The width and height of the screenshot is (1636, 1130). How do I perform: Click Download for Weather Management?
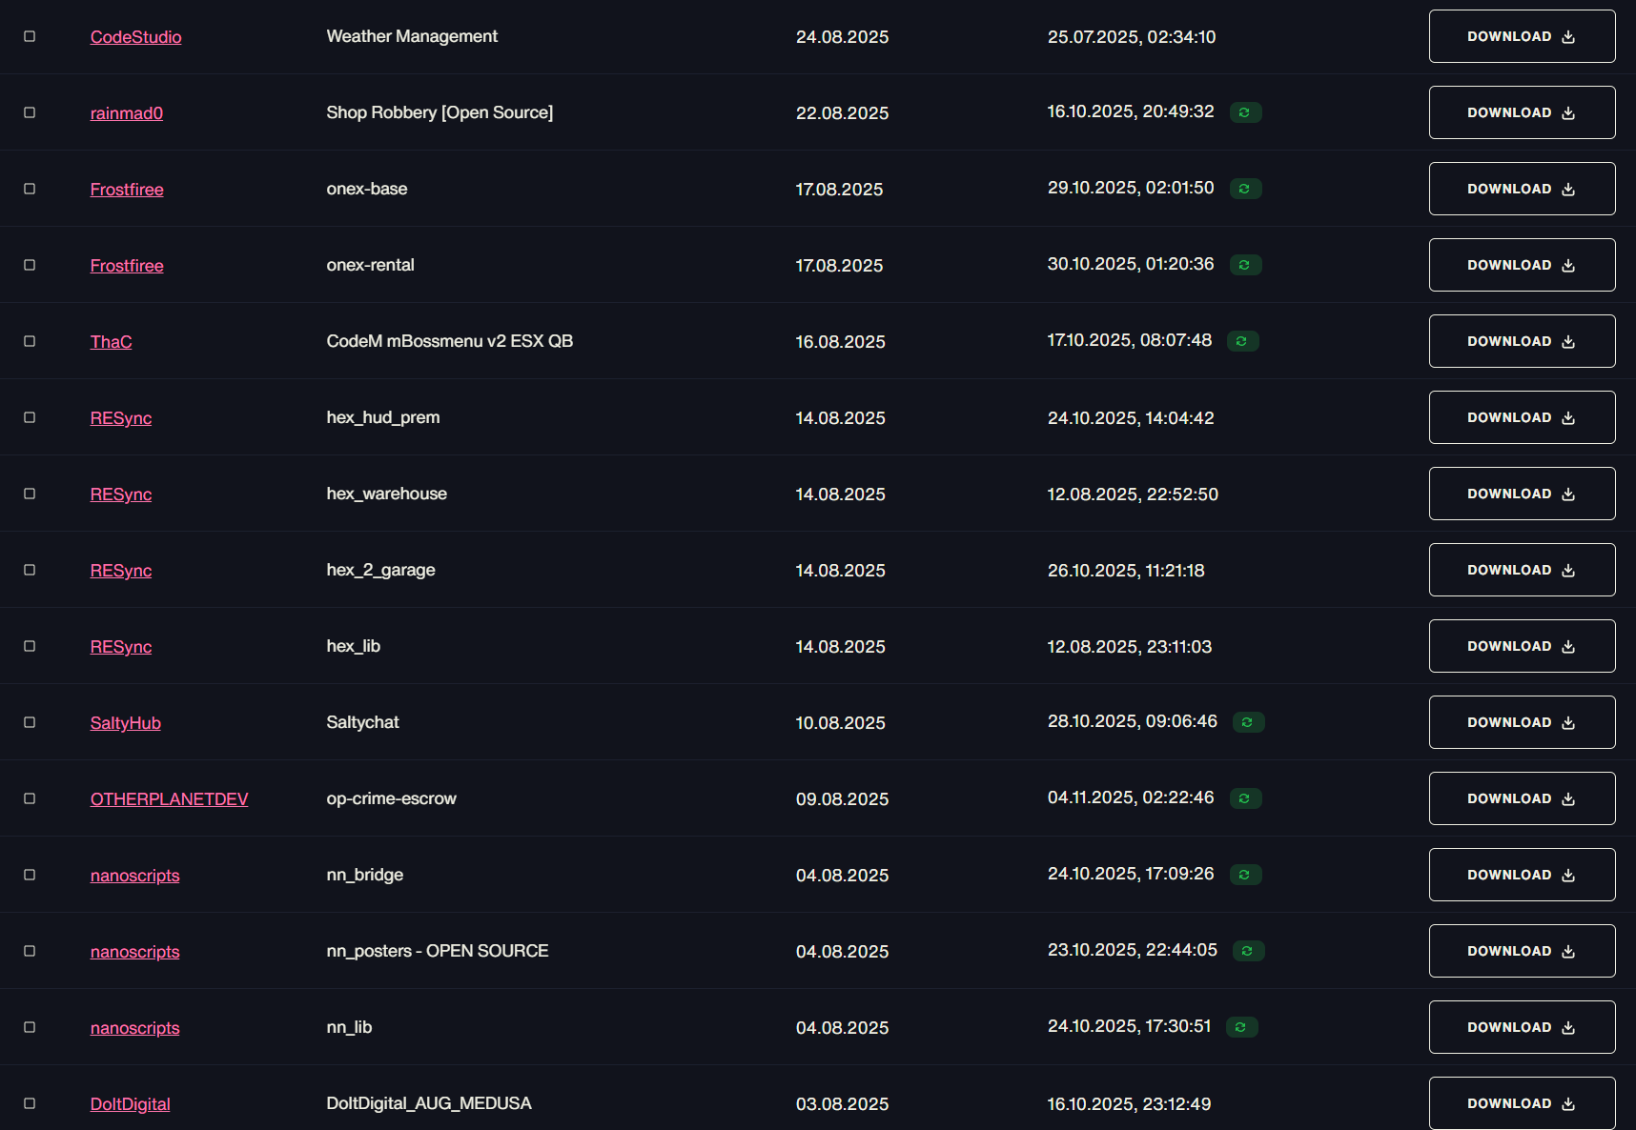pos(1522,36)
